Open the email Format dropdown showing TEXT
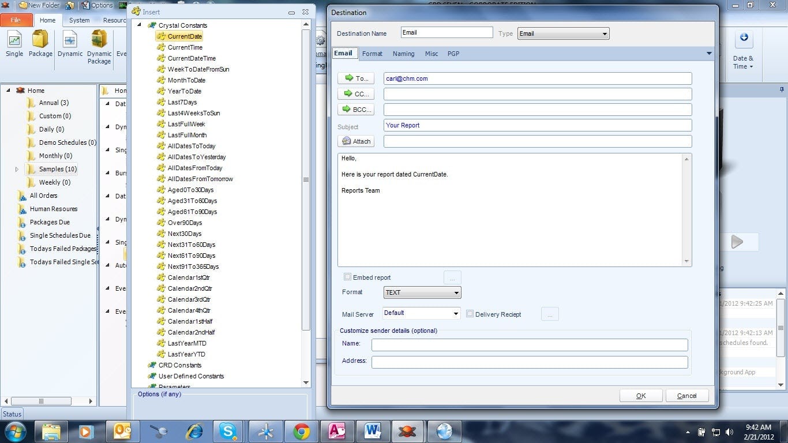This screenshot has width=788, height=443. click(422, 292)
